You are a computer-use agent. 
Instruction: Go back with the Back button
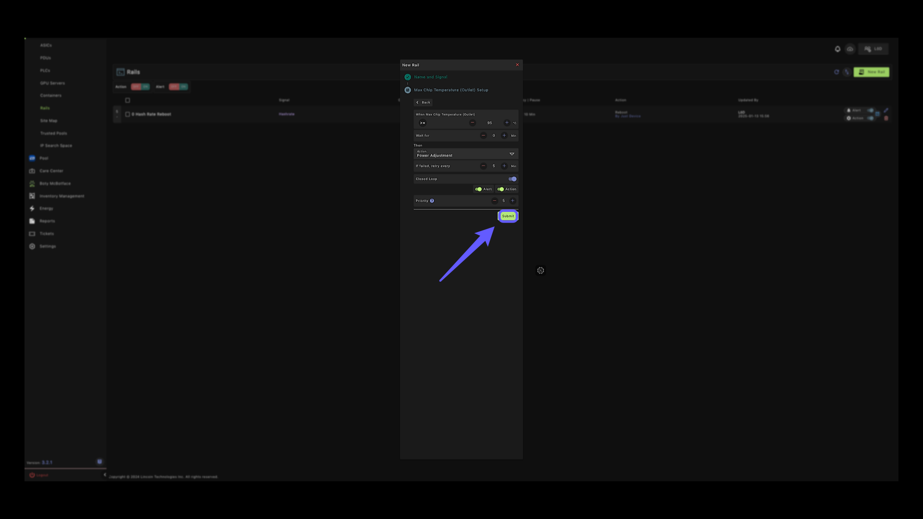click(423, 102)
